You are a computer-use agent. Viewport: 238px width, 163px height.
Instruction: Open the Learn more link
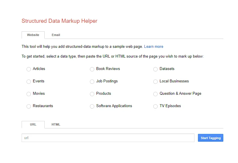(x=154, y=47)
